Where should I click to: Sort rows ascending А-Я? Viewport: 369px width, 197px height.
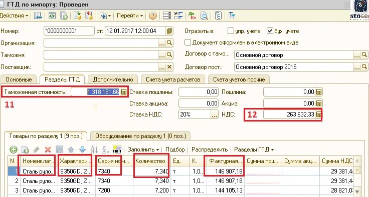[x=94, y=149]
